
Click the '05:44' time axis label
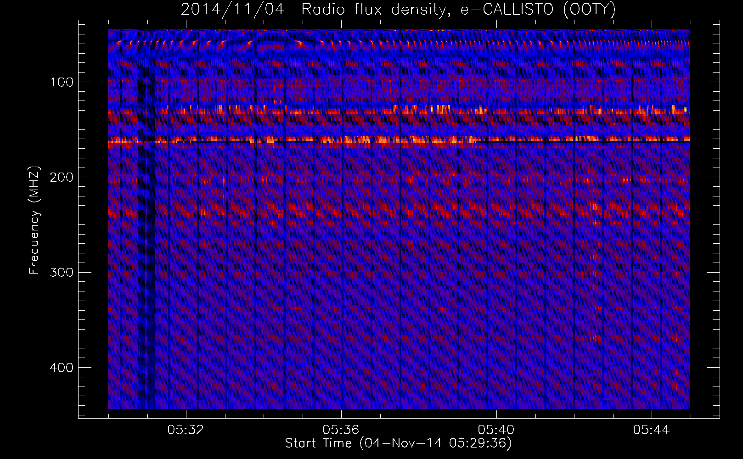click(651, 430)
